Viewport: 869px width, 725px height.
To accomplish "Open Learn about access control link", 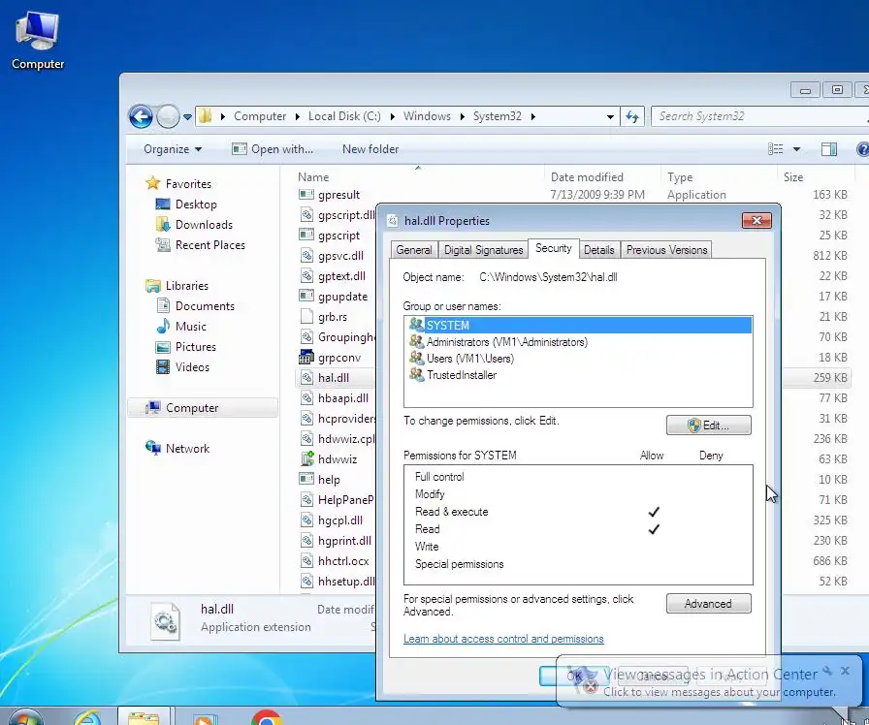I will tap(503, 639).
